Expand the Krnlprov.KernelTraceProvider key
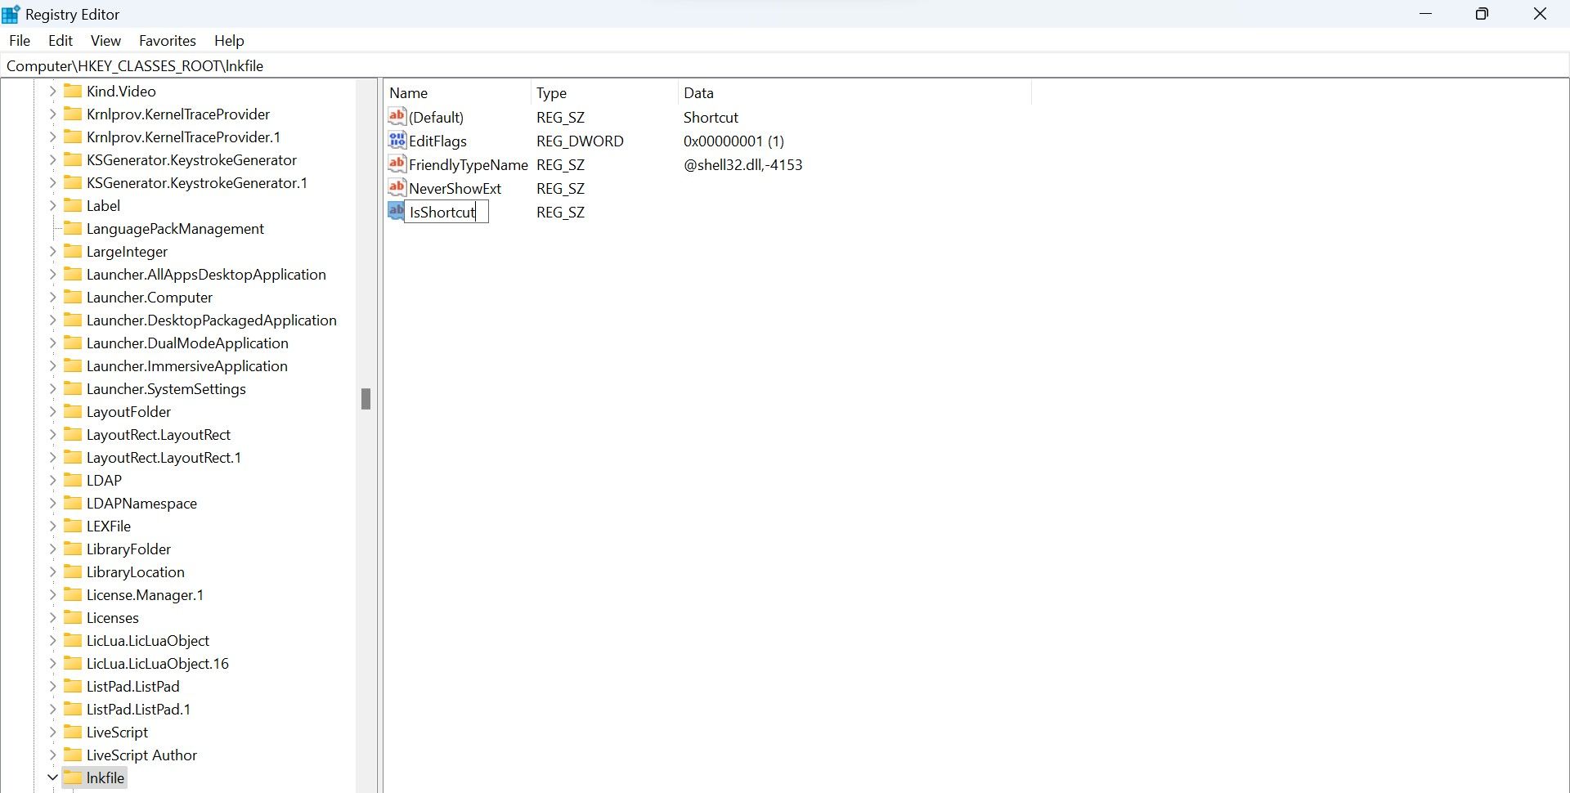1570x793 pixels. pyautogui.click(x=52, y=114)
